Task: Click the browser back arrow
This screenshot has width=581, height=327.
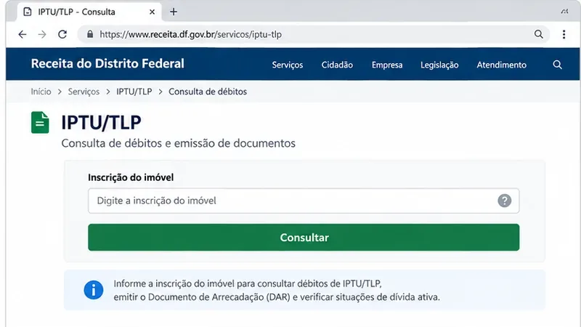Action: point(23,34)
